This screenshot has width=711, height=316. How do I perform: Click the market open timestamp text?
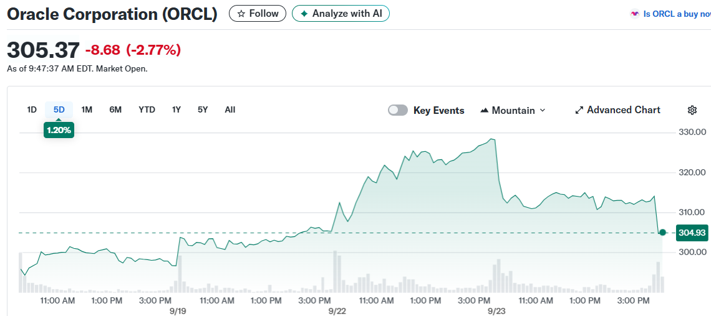coord(77,69)
